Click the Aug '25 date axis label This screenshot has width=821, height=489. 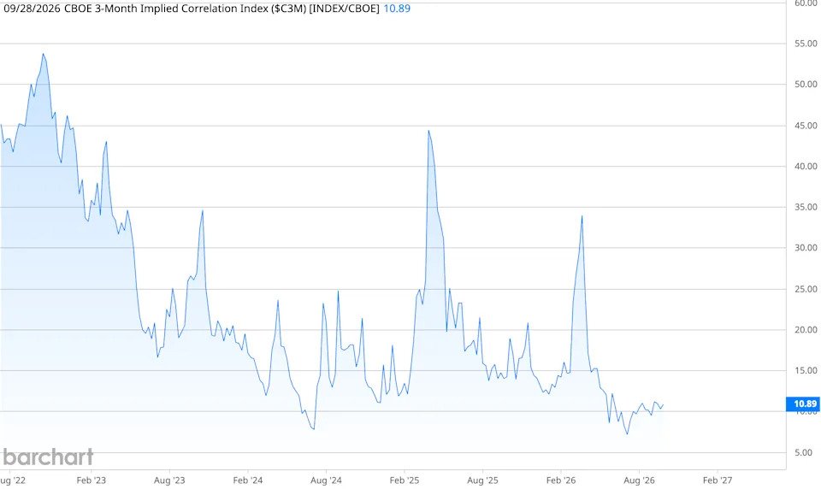pos(482,480)
